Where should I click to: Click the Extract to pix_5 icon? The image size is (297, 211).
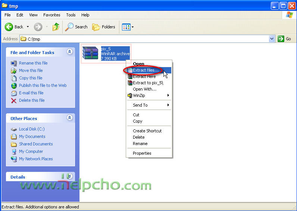coord(130,83)
